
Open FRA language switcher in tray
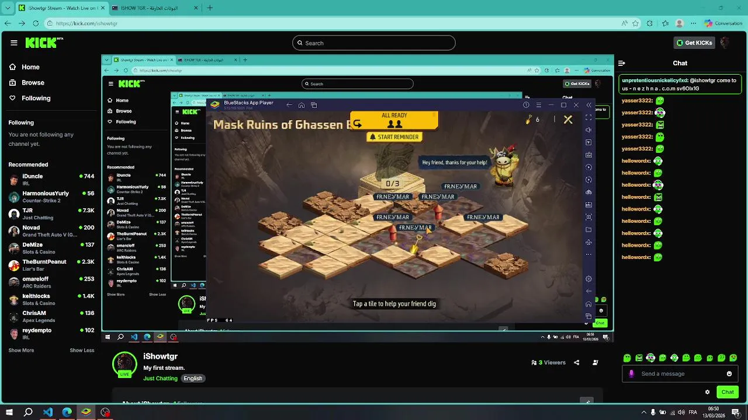click(x=692, y=412)
